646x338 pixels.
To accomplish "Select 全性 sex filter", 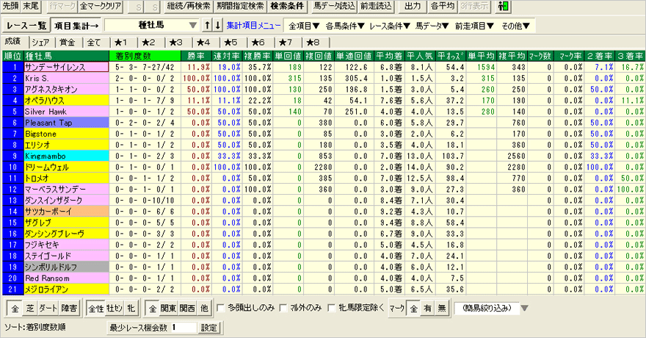I will point(96,309).
